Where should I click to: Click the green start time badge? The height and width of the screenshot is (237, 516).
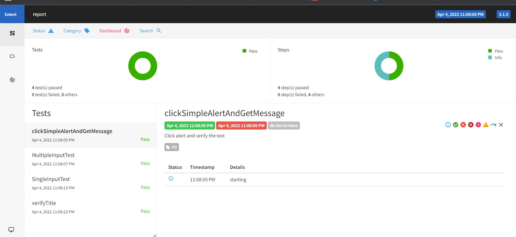pos(189,126)
